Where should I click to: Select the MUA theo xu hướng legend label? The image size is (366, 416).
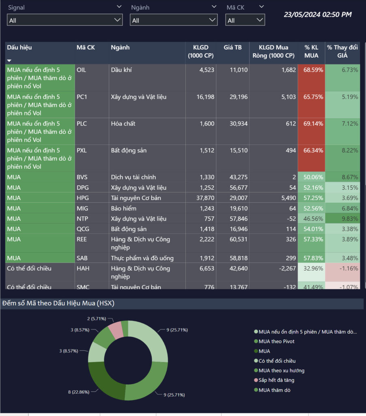282,370
